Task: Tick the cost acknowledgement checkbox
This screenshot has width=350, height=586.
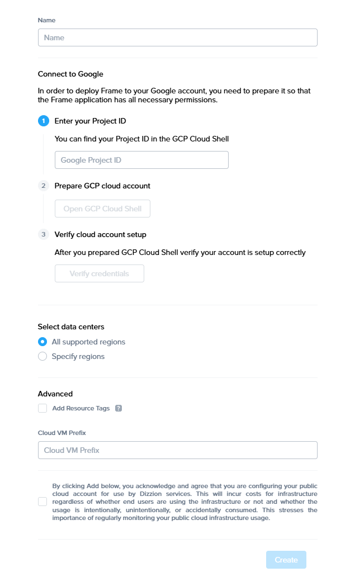Action: (x=42, y=502)
